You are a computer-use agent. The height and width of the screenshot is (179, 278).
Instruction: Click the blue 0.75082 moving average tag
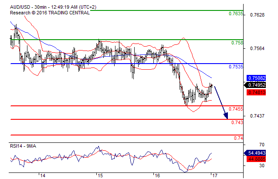[x=256, y=78]
